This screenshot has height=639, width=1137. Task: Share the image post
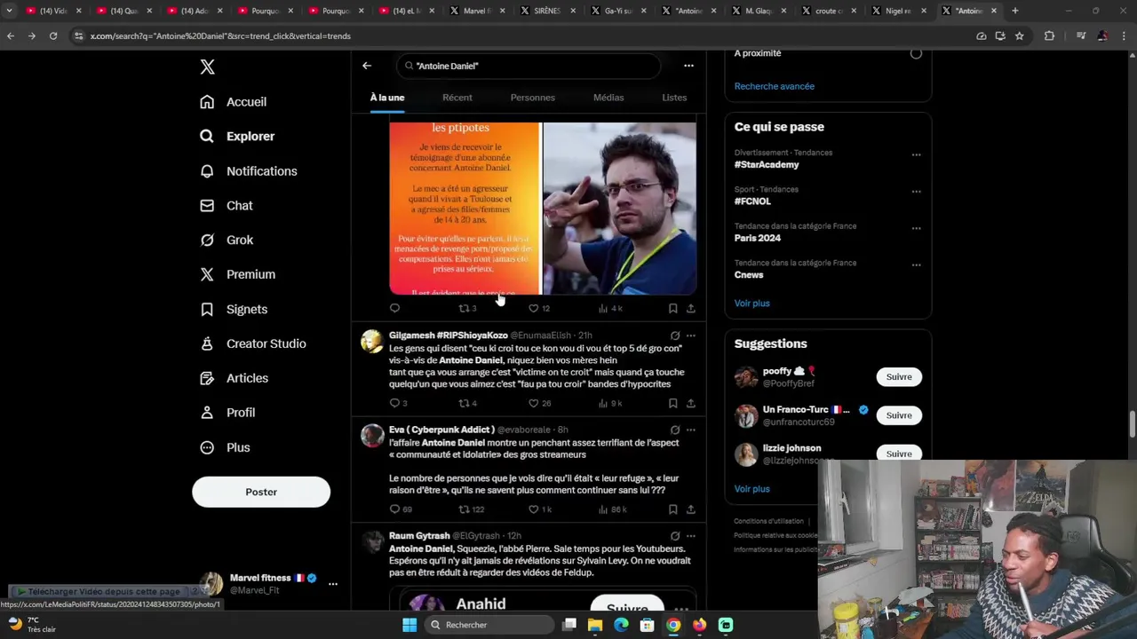(690, 309)
